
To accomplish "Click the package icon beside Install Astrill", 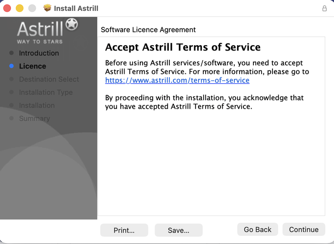I will (x=47, y=8).
